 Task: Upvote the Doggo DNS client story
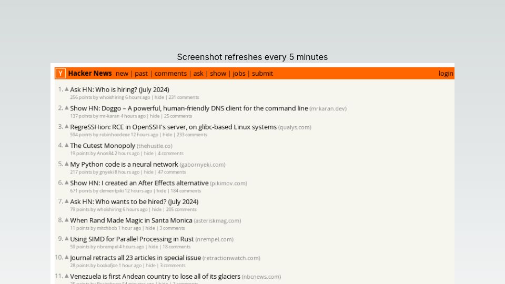click(67, 108)
